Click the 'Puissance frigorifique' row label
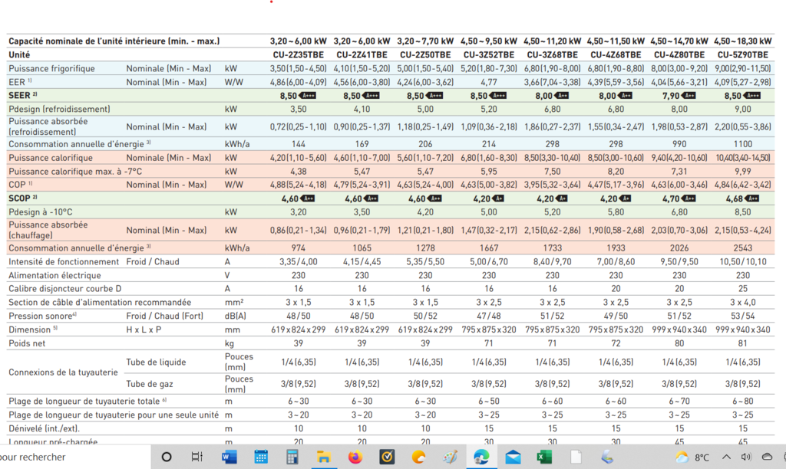This screenshot has height=469, width=786. pos(51,68)
